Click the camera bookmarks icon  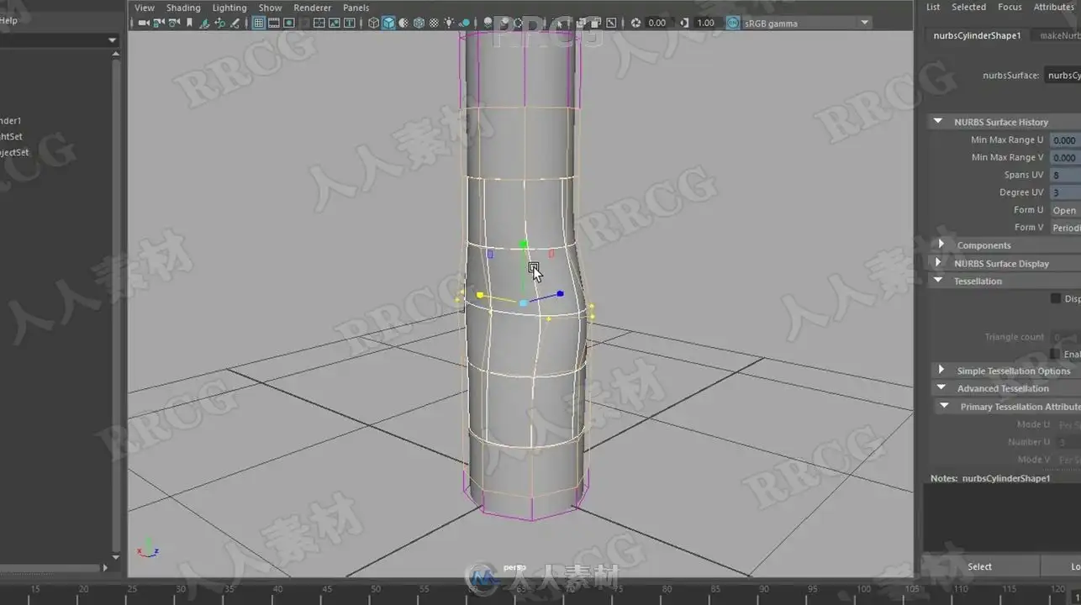189,23
